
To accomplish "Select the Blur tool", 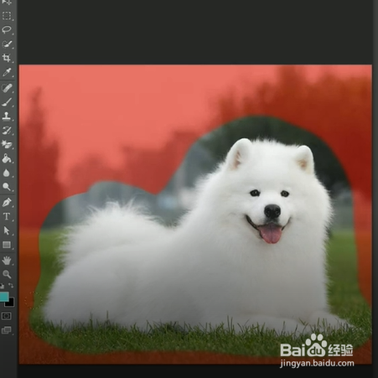I will (7, 173).
